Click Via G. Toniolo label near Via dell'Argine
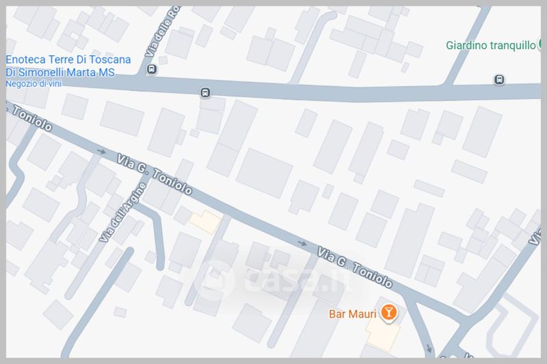The width and height of the screenshot is (547, 364). pyautogui.click(x=154, y=174)
